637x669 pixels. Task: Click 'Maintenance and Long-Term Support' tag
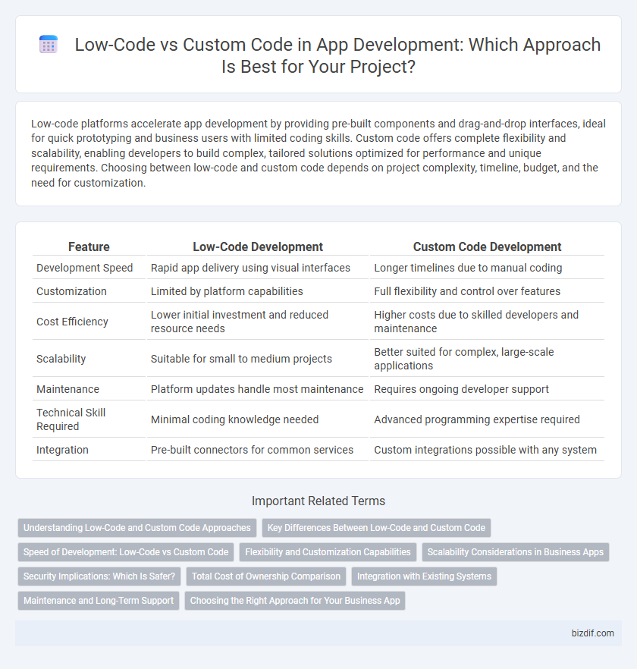tap(99, 601)
